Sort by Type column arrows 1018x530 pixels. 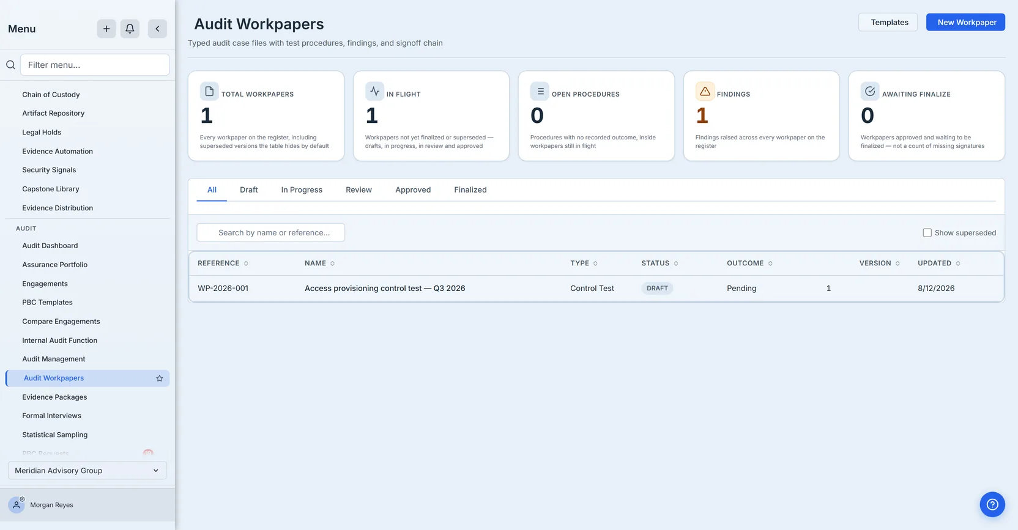pyautogui.click(x=595, y=263)
